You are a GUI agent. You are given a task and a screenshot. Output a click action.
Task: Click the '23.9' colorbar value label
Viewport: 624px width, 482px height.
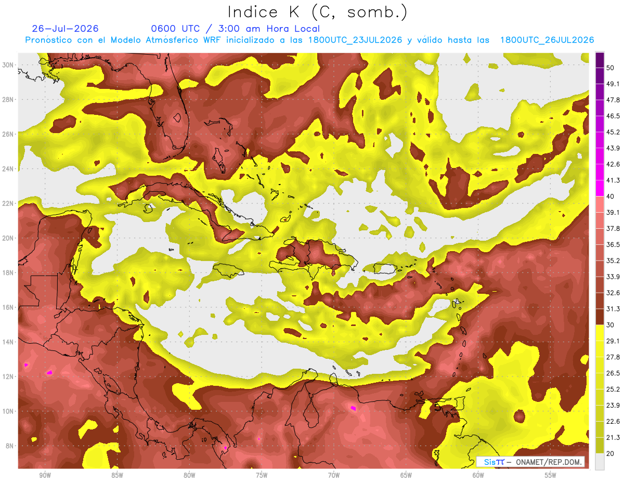pos(614,405)
